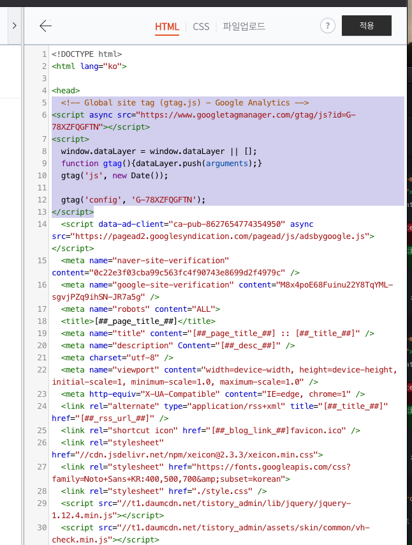Click the meta charset utf-8 line
The image size is (412, 545).
click(117, 358)
